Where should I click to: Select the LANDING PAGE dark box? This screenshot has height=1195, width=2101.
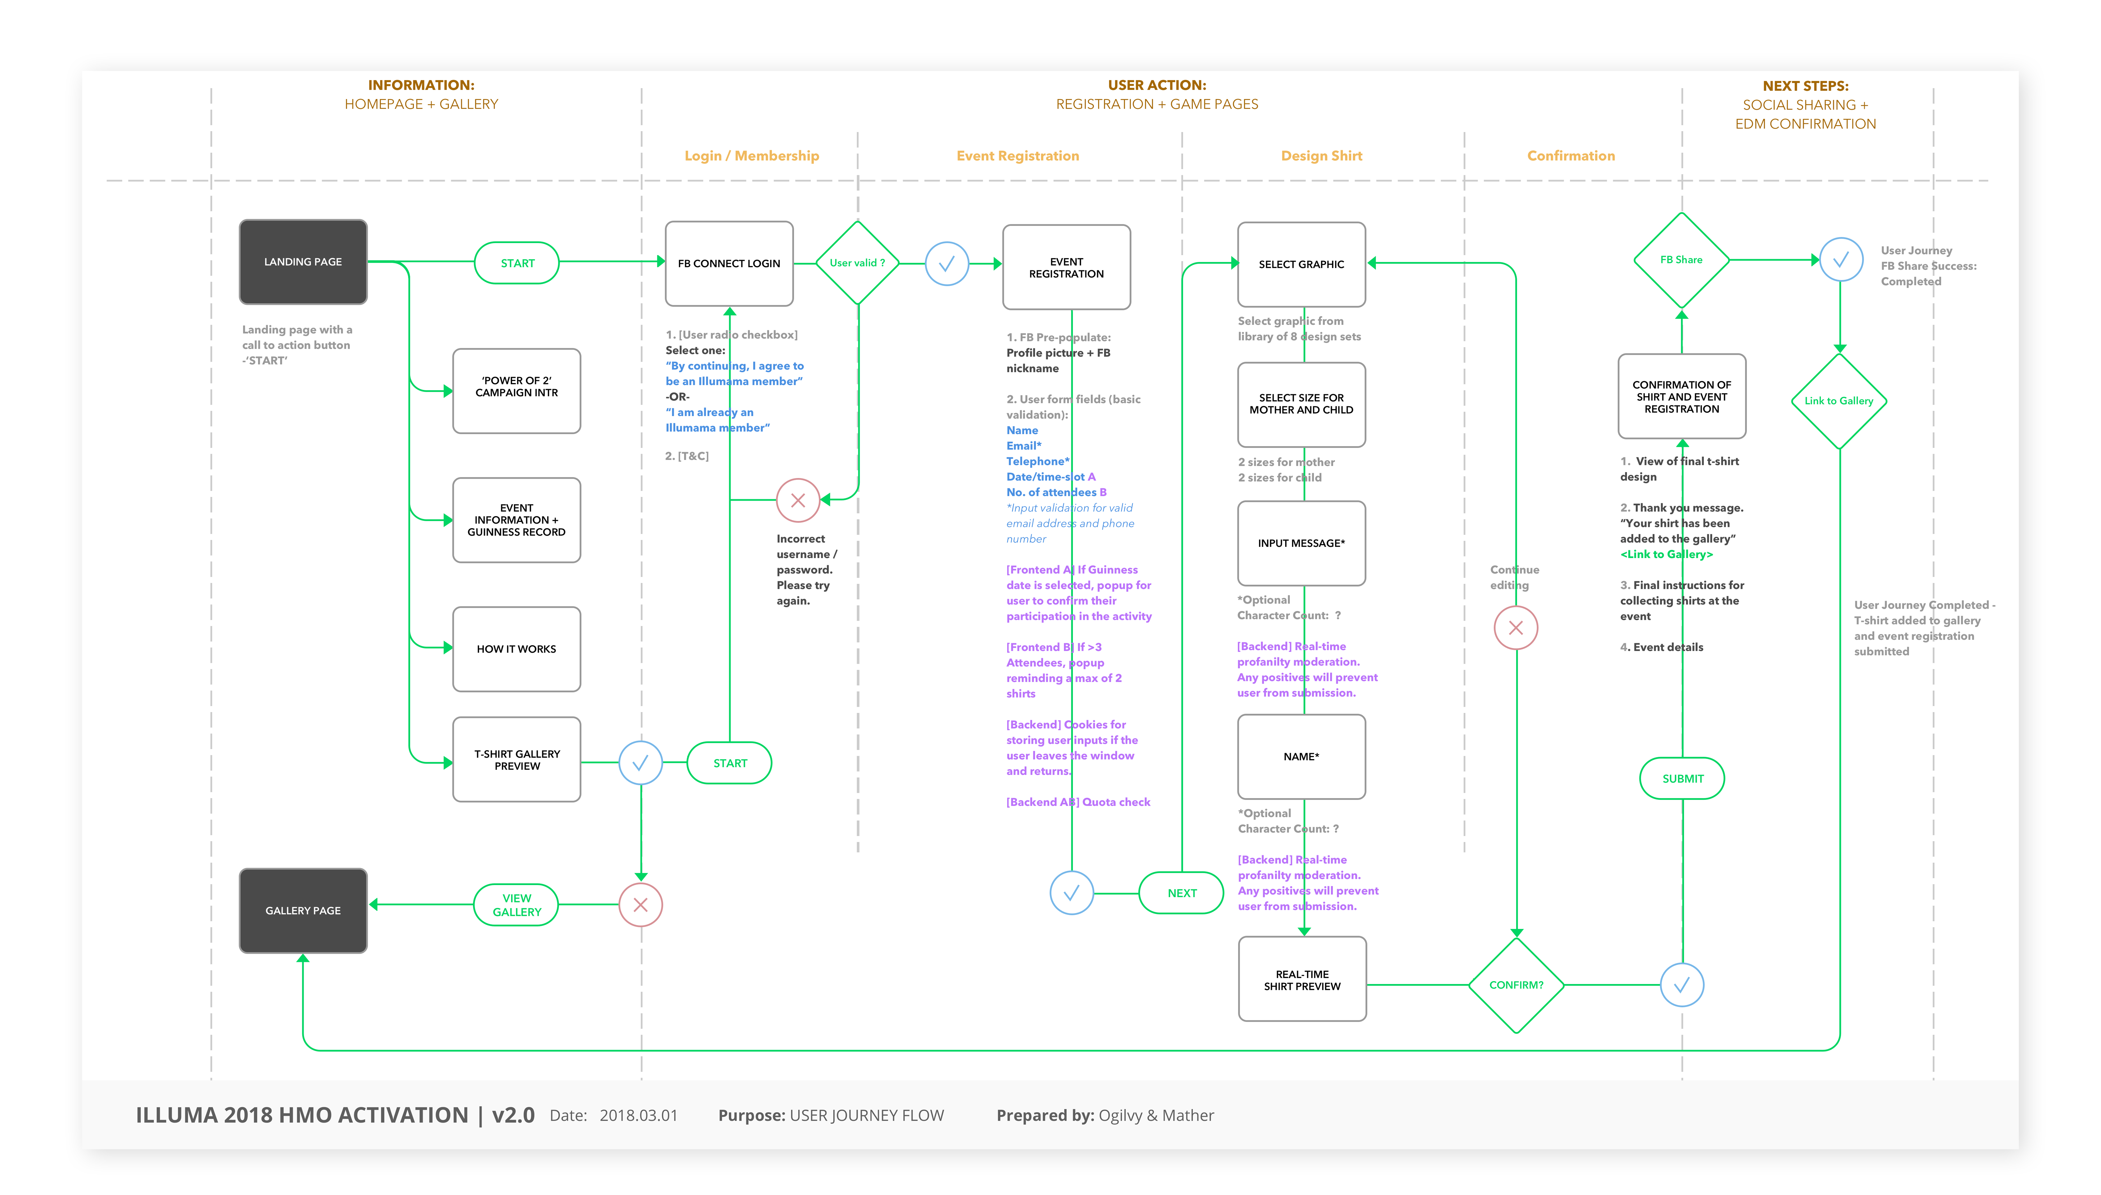tap(303, 262)
